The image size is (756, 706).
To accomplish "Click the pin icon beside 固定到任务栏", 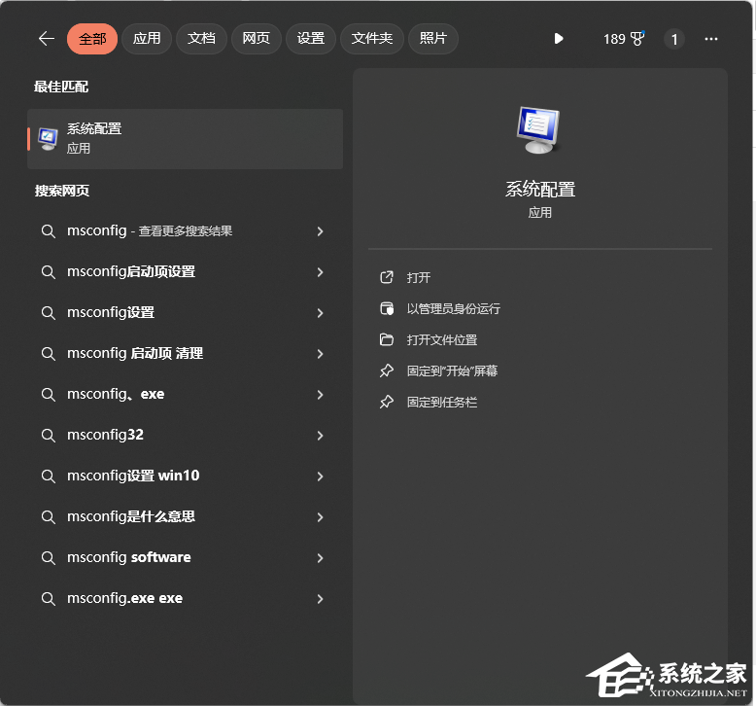I will click(387, 402).
